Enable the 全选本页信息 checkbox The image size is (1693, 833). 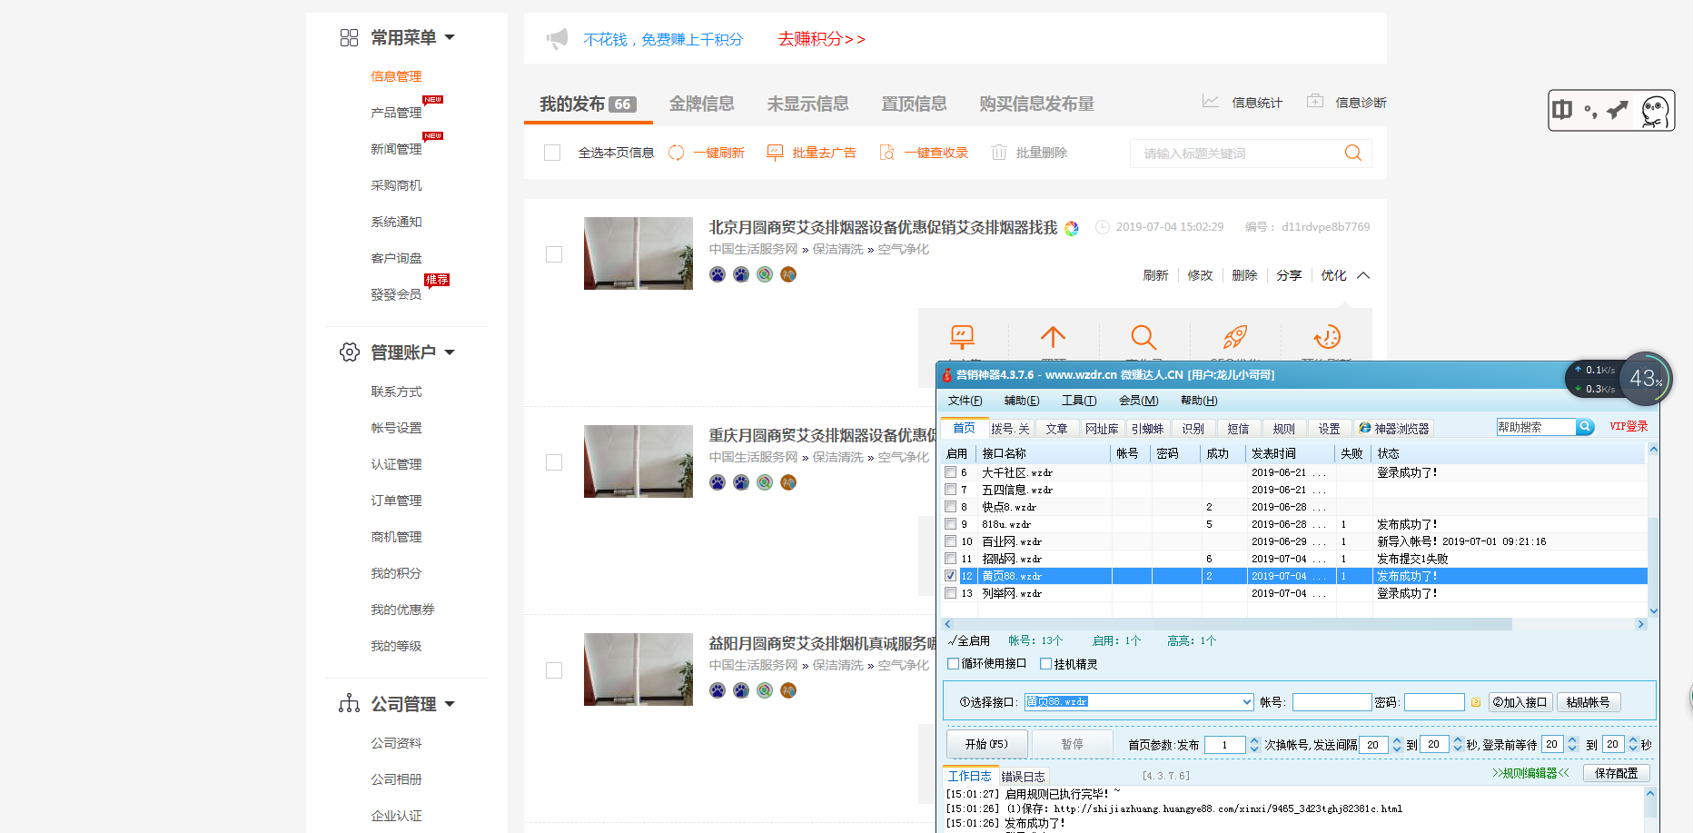[x=552, y=153]
